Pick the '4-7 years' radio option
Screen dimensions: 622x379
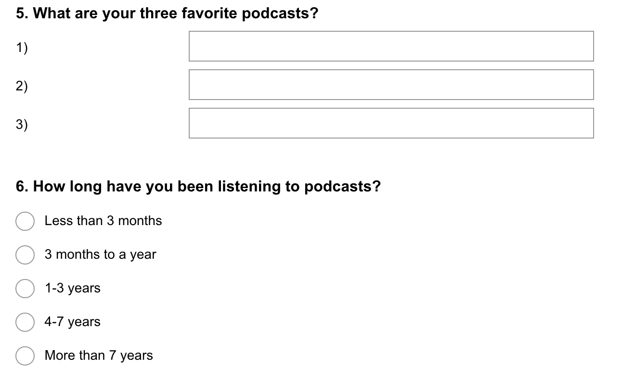25,322
